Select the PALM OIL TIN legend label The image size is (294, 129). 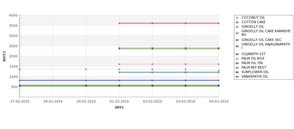coord(252,63)
